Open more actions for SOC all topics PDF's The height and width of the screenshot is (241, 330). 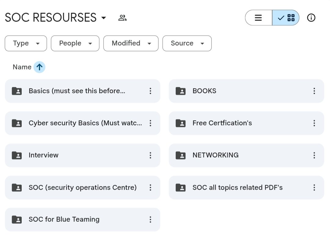[x=314, y=187]
